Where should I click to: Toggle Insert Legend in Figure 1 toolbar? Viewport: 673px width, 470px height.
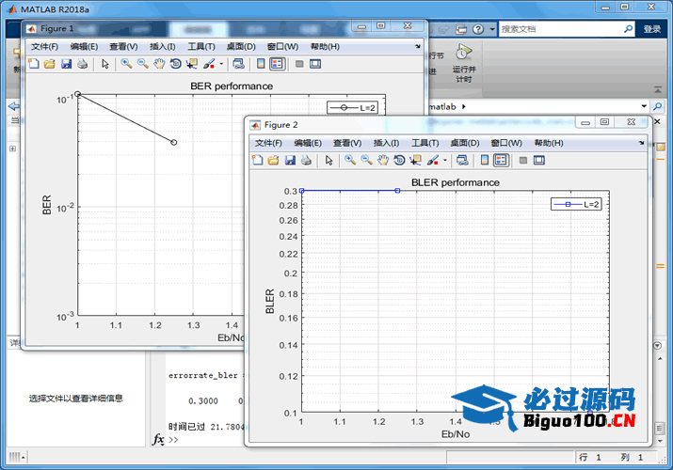(278, 64)
